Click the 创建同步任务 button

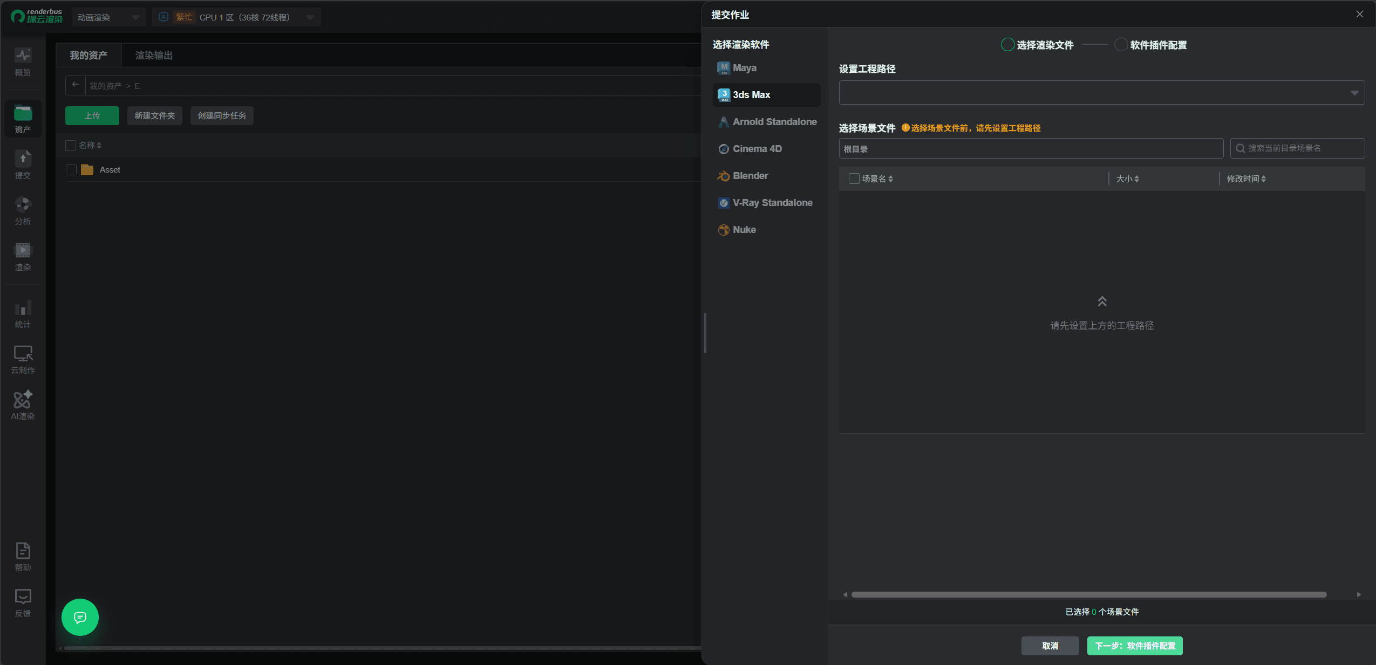[x=222, y=115]
